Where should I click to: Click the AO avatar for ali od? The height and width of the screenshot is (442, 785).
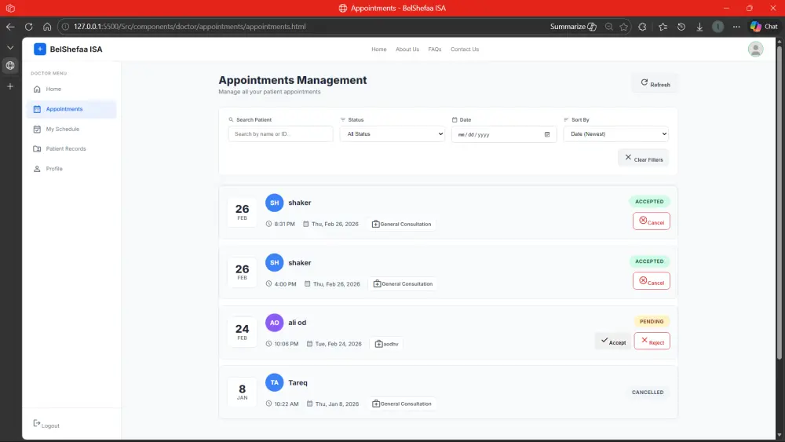tap(274, 323)
